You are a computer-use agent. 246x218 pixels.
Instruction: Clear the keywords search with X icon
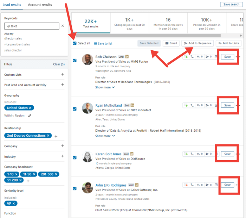pyautogui.click(x=63, y=26)
